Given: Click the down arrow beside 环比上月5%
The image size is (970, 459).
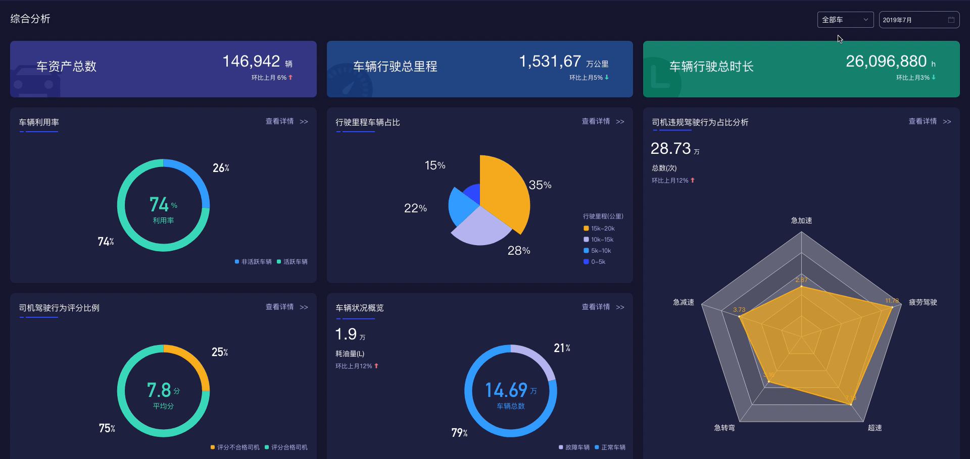Looking at the screenshot, I should (x=607, y=77).
